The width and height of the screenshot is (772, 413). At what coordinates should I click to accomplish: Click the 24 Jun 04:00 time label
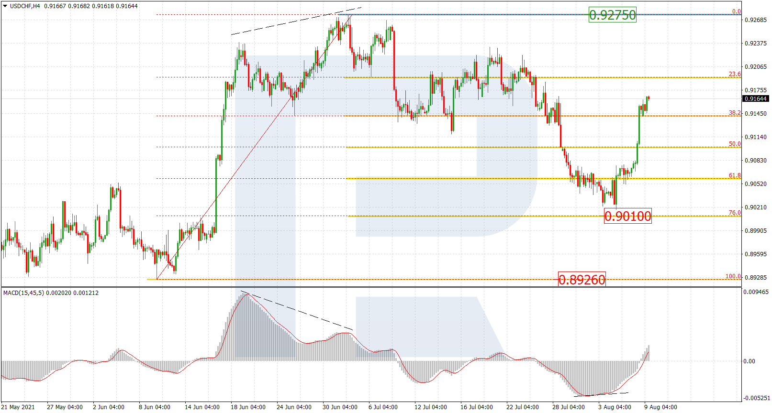(294, 407)
